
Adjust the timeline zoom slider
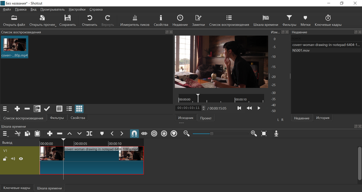(212, 133)
